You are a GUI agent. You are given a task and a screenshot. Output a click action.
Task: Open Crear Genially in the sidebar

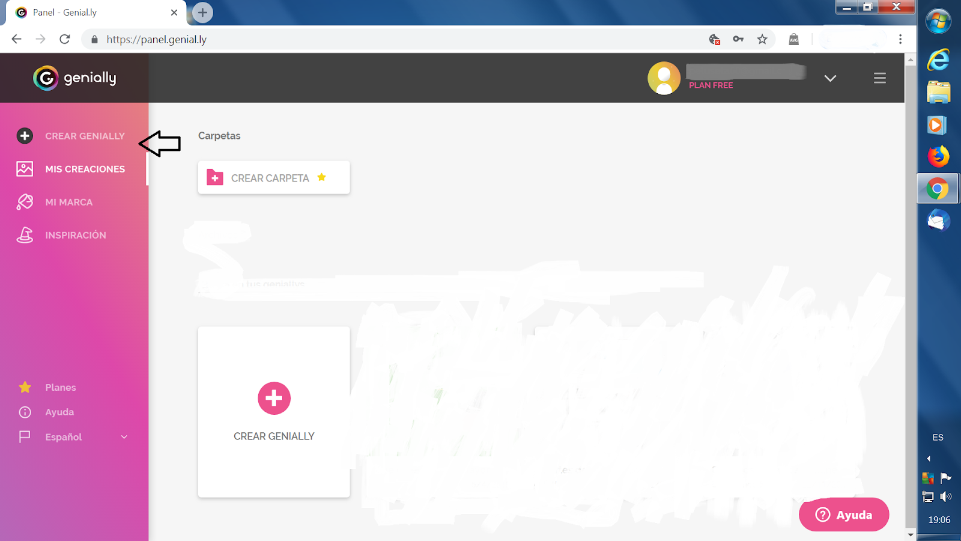(85, 136)
